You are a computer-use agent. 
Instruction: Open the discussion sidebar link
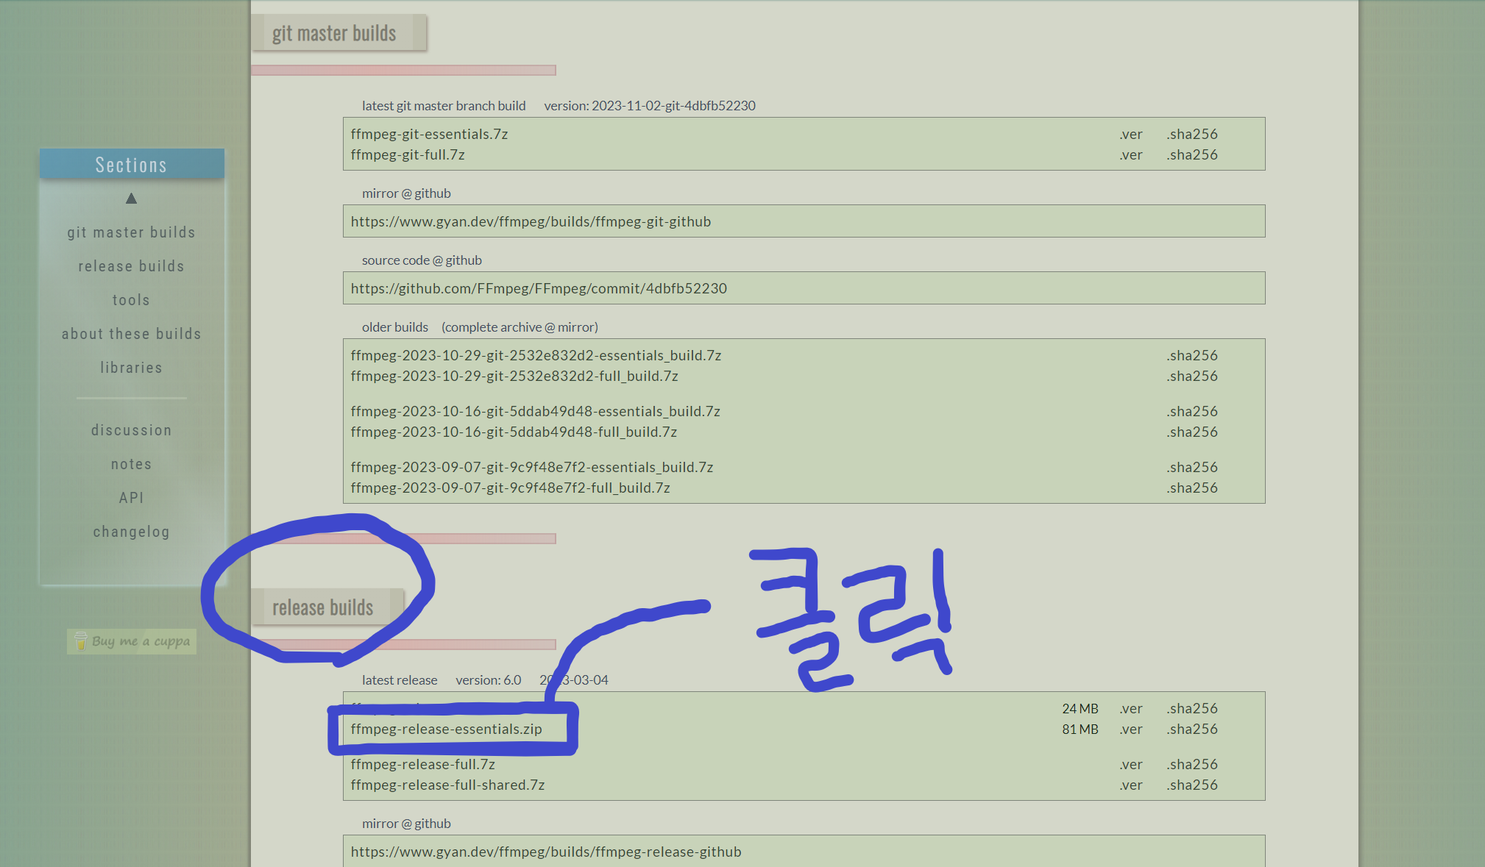(132, 430)
